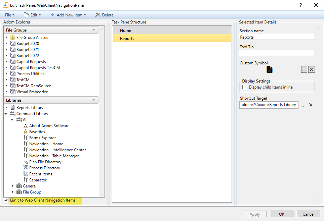Open the Add New Item dropdown
Screen dimensions: 324x221
tap(68, 15)
